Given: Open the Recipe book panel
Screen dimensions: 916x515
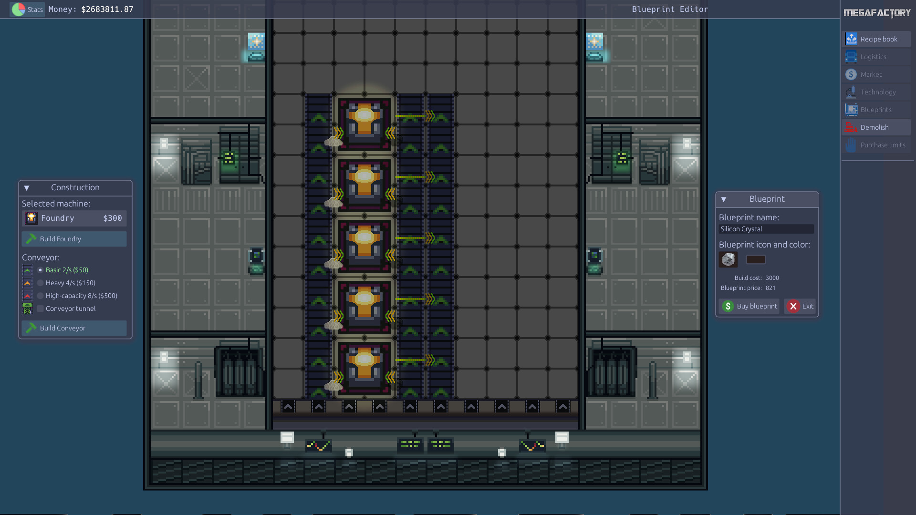Looking at the screenshot, I should [878, 39].
